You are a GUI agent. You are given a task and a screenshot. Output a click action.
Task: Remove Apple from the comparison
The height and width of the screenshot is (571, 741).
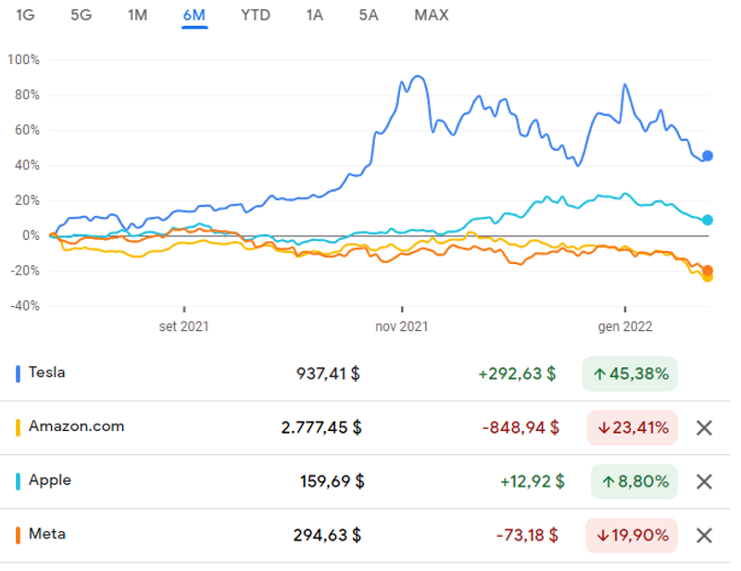point(704,482)
